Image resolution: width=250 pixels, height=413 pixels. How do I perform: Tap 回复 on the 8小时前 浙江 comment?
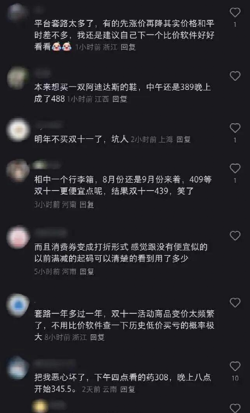point(97,337)
